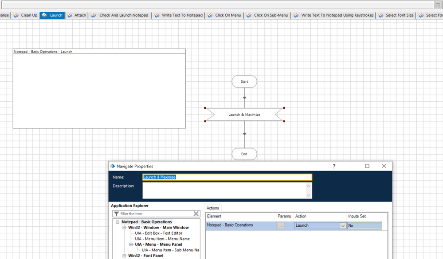Viewport: 443px width, 259px height.
Task: Click the Filter the tree search box
Action: click(x=156, y=213)
